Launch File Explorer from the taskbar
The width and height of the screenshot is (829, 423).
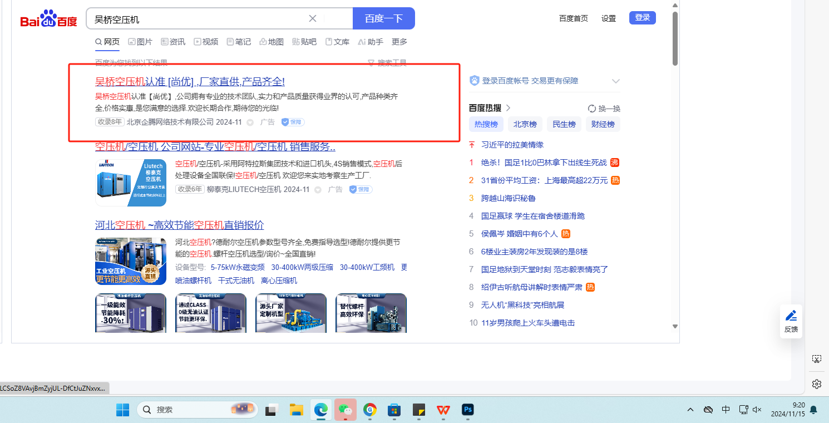pos(296,410)
